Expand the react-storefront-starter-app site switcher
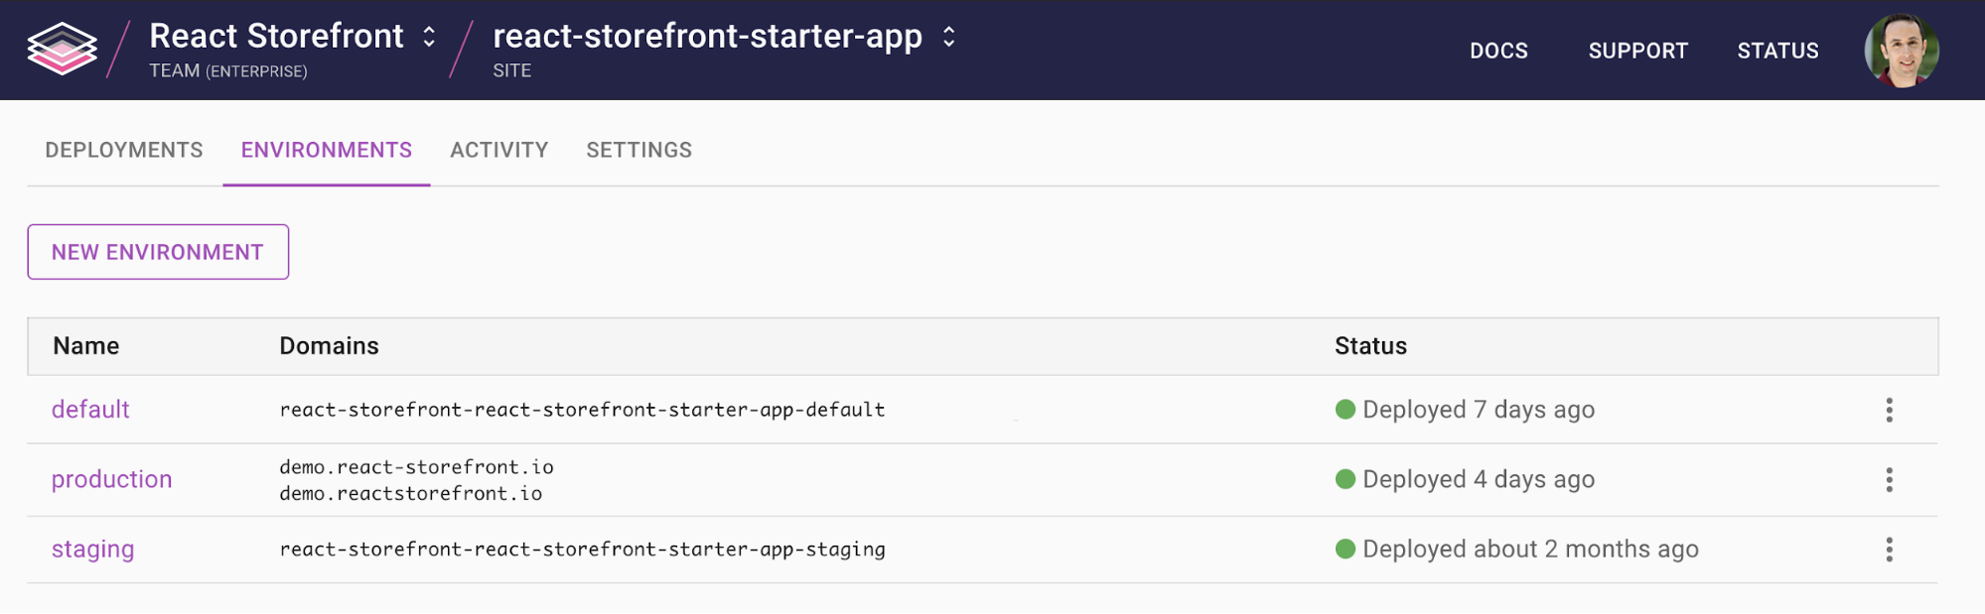Screen dimensions: 1985x614 pyautogui.click(x=948, y=37)
